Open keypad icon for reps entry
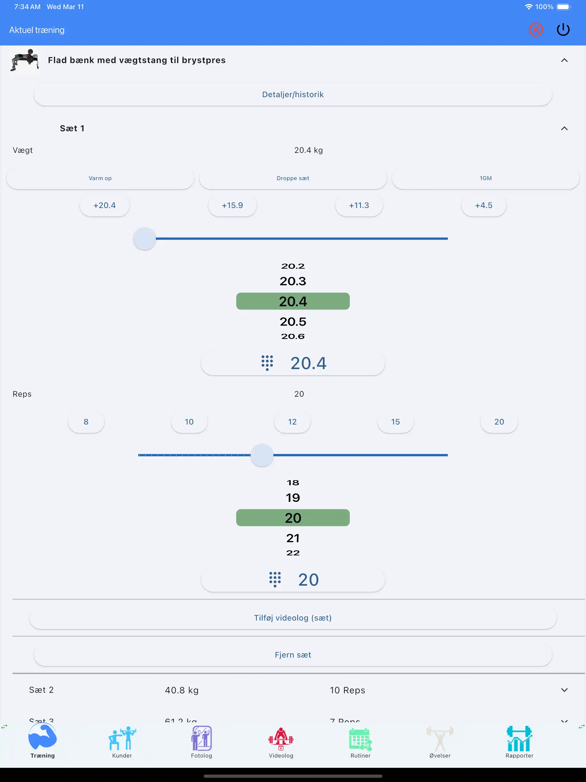 pyautogui.click(x=275, y=579)
